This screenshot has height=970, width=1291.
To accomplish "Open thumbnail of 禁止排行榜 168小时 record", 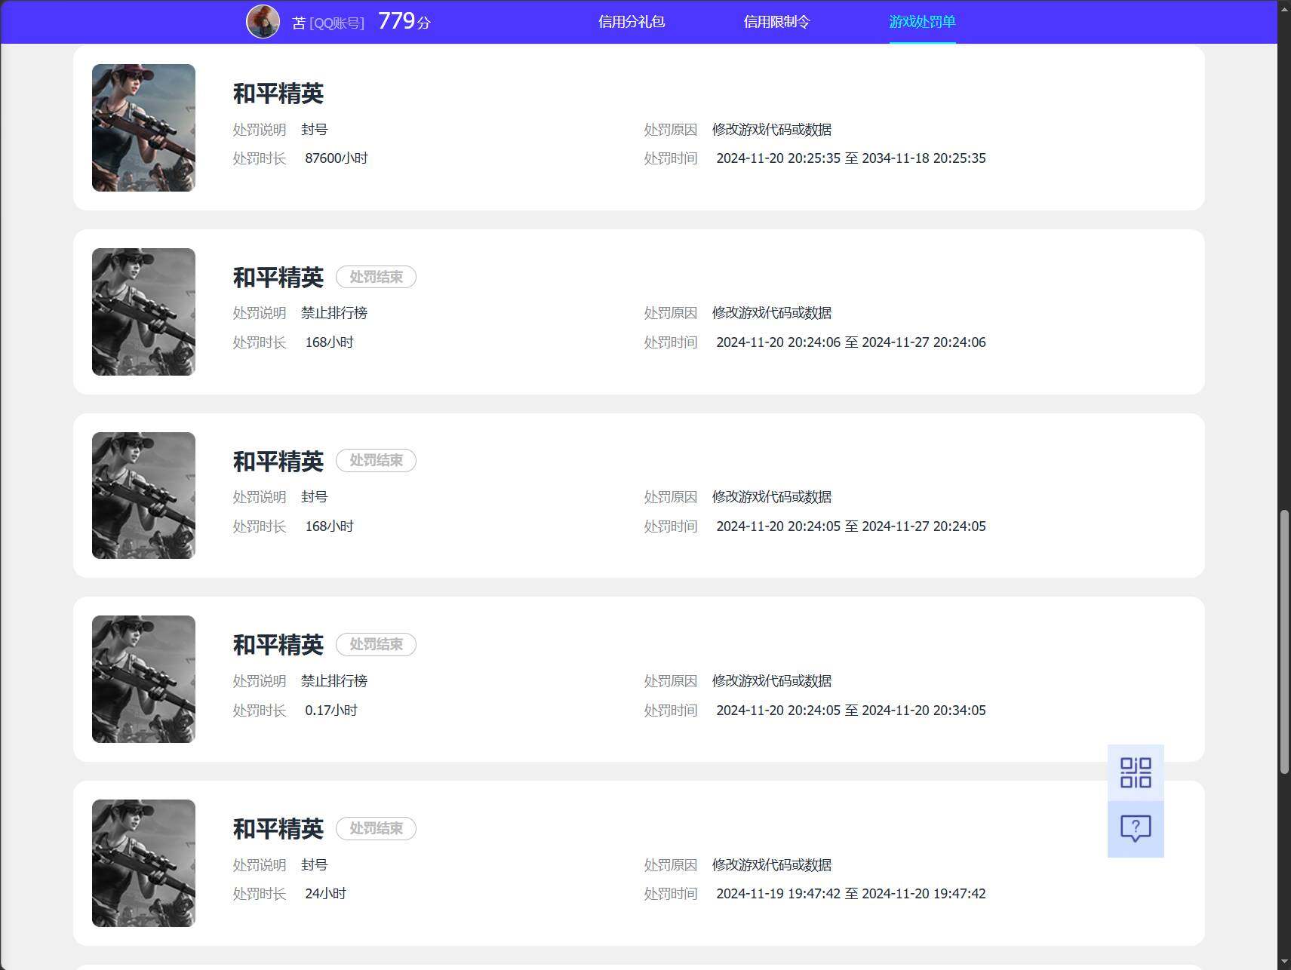I will tap(143, 312).
